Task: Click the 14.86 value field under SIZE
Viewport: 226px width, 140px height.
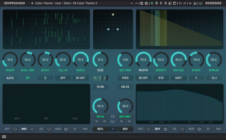Action: click(100, 87)
